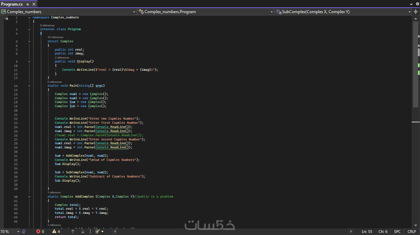Click the CRLF line ending indicator
420x235 pixels.
point(412,232)
